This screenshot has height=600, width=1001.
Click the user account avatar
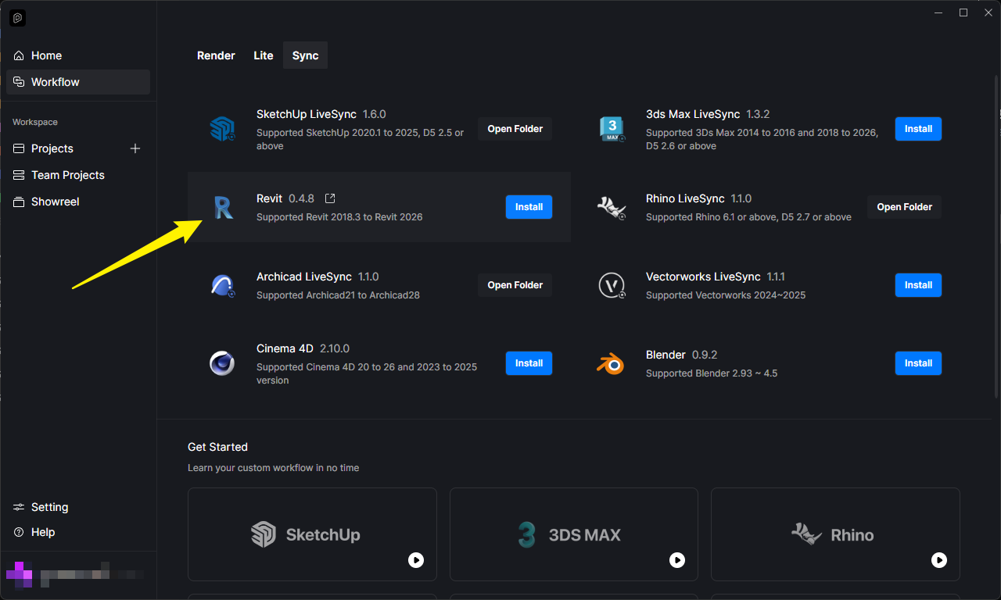coord(19,574)
